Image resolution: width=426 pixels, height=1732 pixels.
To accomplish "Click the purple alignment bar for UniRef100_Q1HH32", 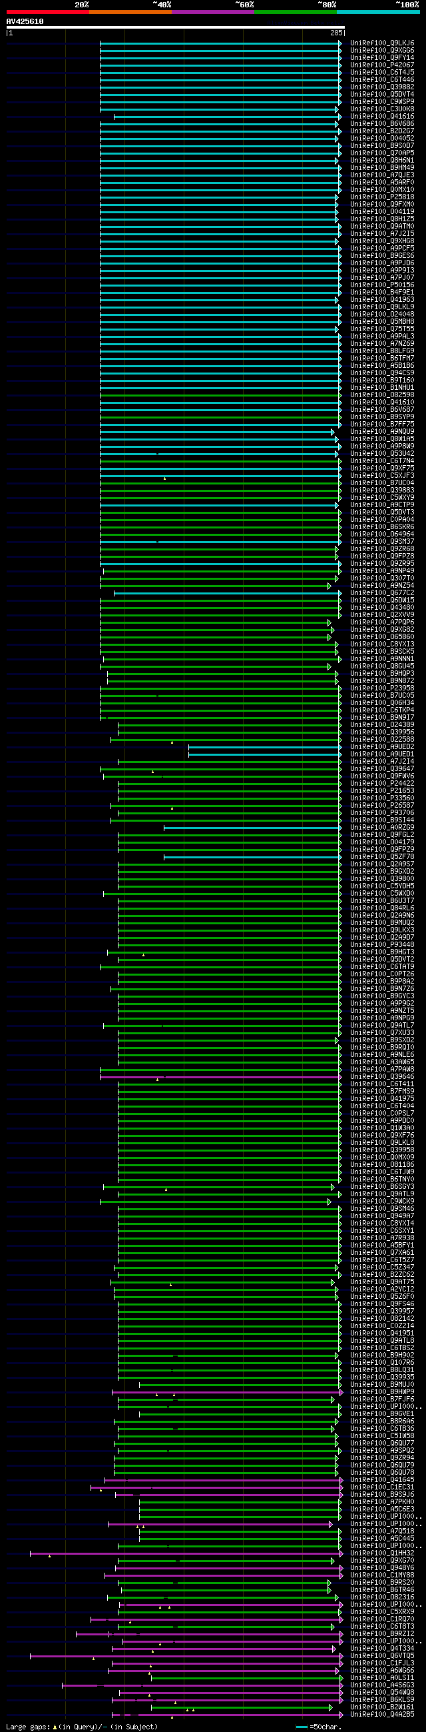I will coord(186,1555).
